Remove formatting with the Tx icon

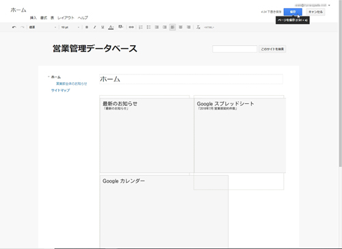click(x=198, y=27)
